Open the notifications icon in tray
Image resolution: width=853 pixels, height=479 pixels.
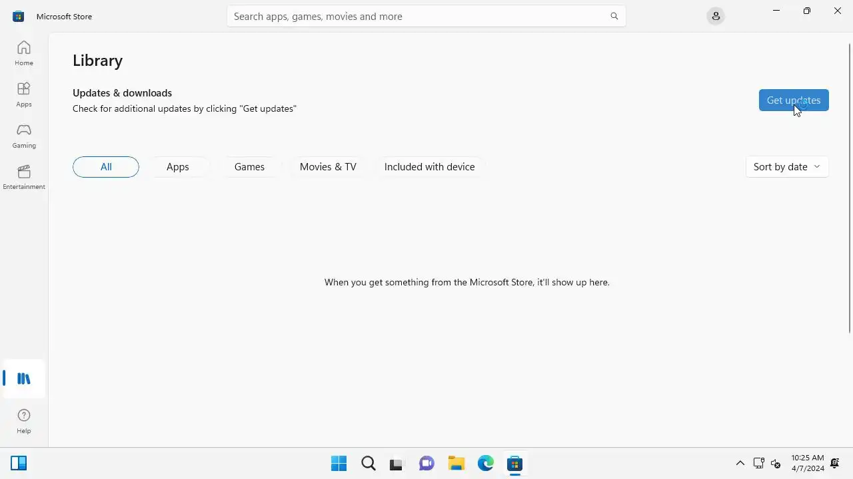pyautogui.click(x=834, y=463)
